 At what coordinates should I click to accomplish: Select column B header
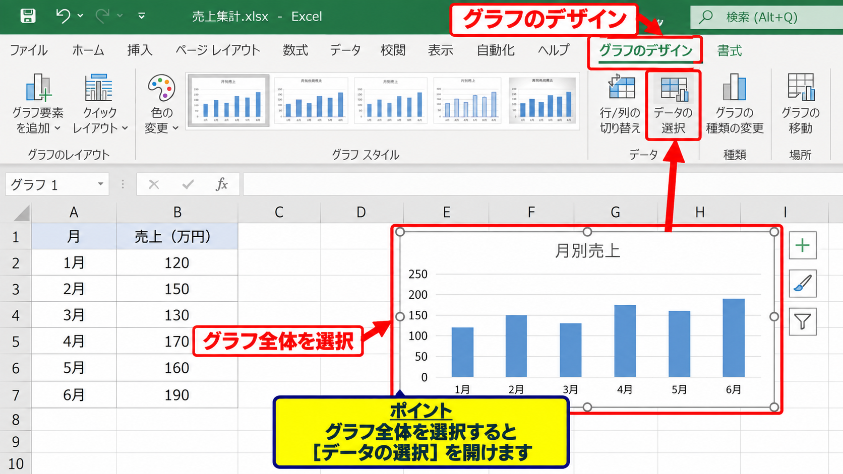tap(177, 213)
